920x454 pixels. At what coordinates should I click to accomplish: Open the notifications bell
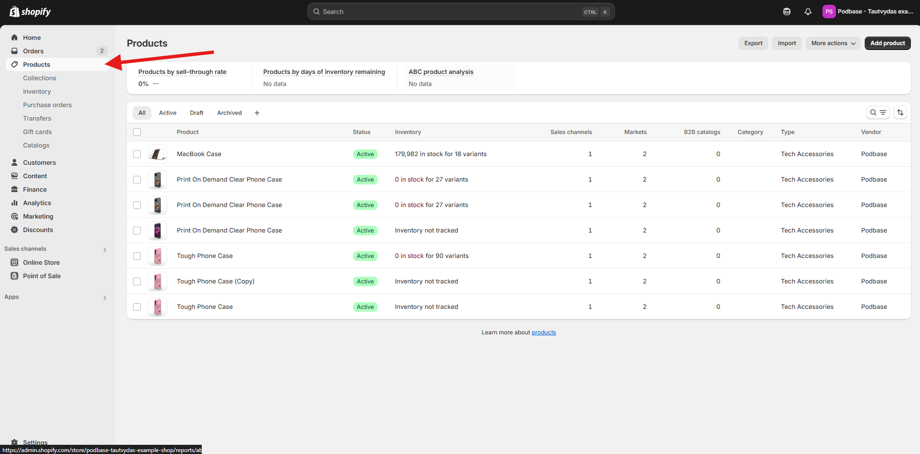808,12
